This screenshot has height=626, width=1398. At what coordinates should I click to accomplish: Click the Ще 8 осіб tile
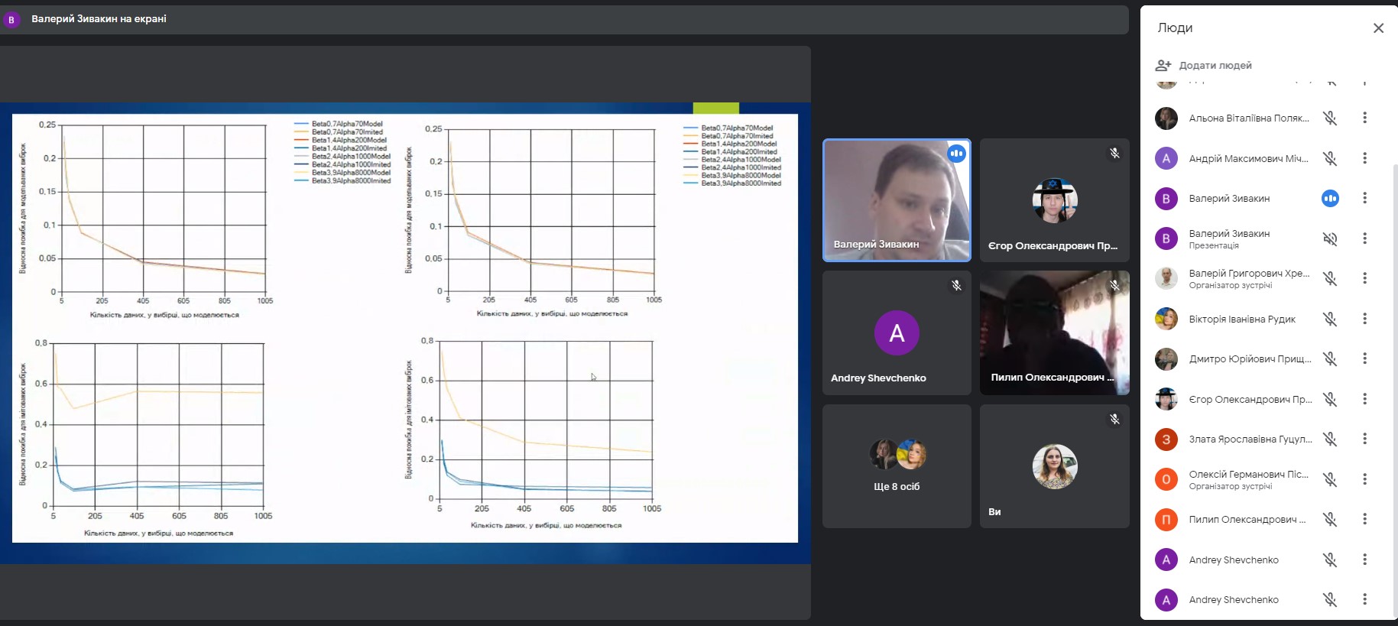coord(897,466)
